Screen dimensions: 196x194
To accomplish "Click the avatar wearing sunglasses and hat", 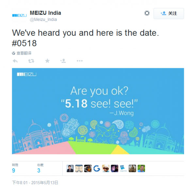I will [106, 168].
